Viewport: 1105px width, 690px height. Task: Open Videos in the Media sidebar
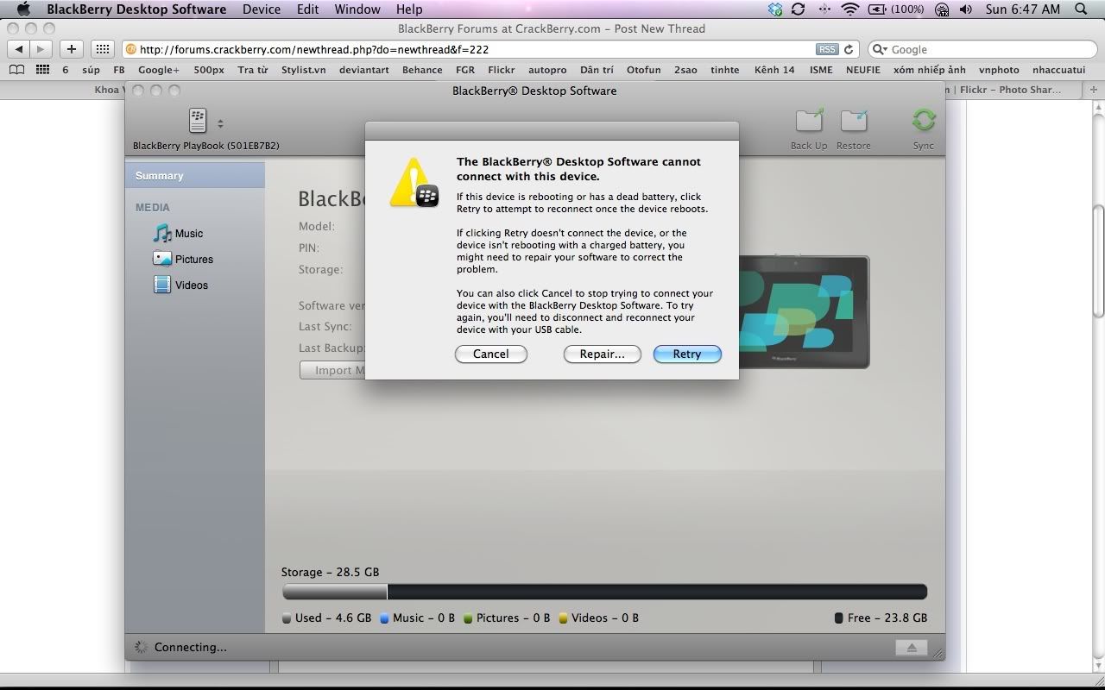[x=180, y=285]
